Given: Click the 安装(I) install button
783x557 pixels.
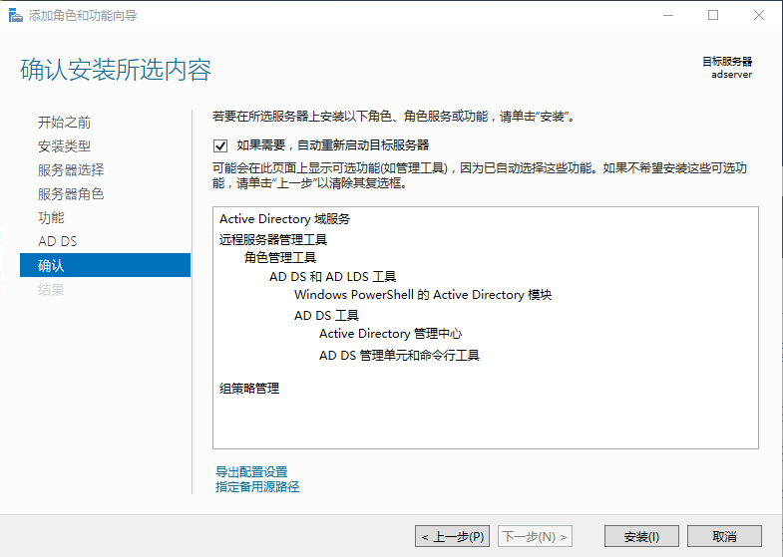Looking at the screenshot, I should point(641,536).
